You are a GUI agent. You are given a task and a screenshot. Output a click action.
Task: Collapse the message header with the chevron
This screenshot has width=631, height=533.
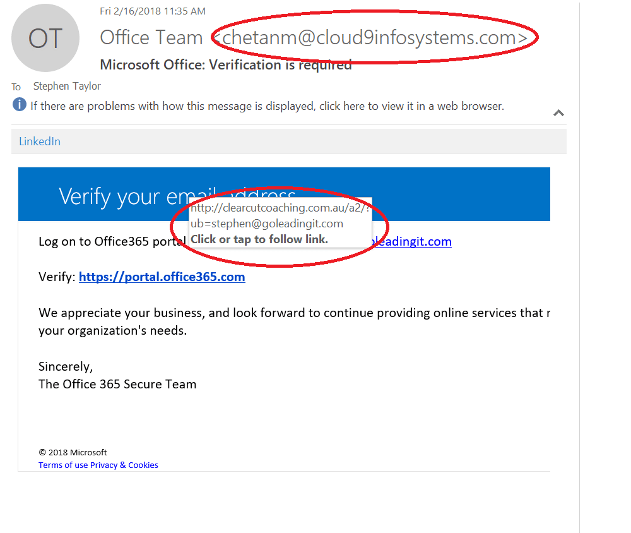[x=558, y=113]
